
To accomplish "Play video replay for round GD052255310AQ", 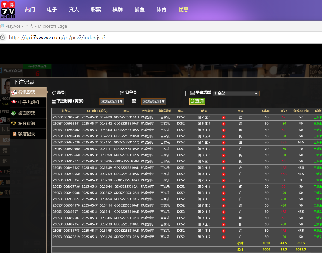I will (224, 143).
